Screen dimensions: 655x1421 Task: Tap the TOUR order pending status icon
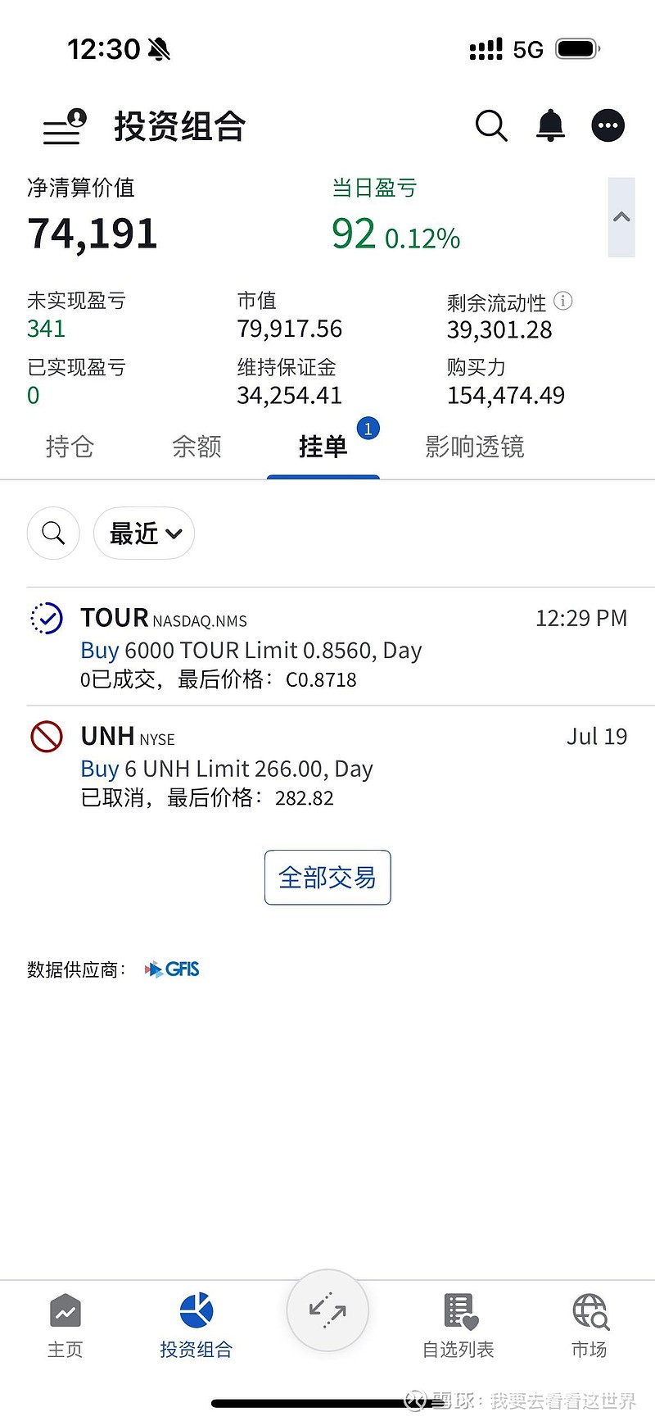click(46, 619)
